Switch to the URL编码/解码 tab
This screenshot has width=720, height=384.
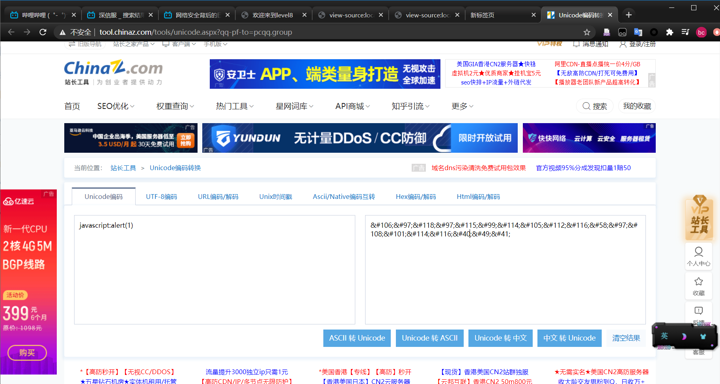(218, 197)
